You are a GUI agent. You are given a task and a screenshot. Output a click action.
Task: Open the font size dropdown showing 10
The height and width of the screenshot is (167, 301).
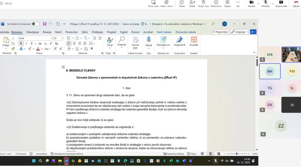pos(58,38)
